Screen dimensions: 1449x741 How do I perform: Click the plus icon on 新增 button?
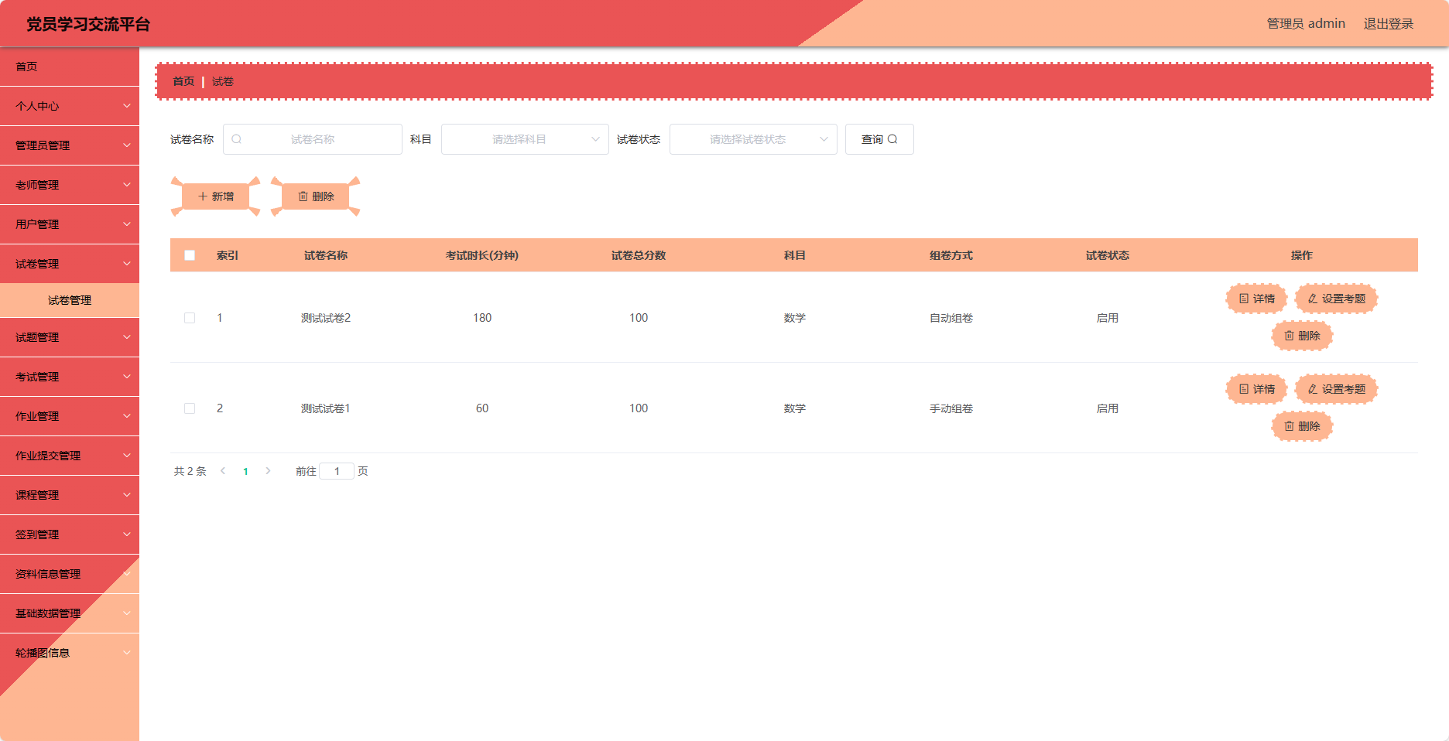pos(203,196)
